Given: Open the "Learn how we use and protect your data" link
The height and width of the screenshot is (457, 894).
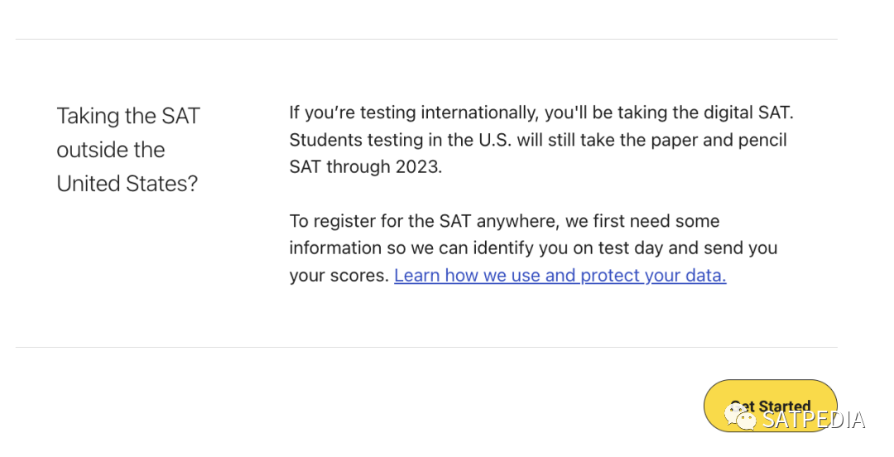Looking at the screenshot, I should [560, 276].
